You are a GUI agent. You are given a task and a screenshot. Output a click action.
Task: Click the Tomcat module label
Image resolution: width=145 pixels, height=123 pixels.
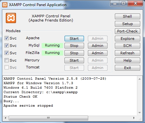[x=33, y=67]
